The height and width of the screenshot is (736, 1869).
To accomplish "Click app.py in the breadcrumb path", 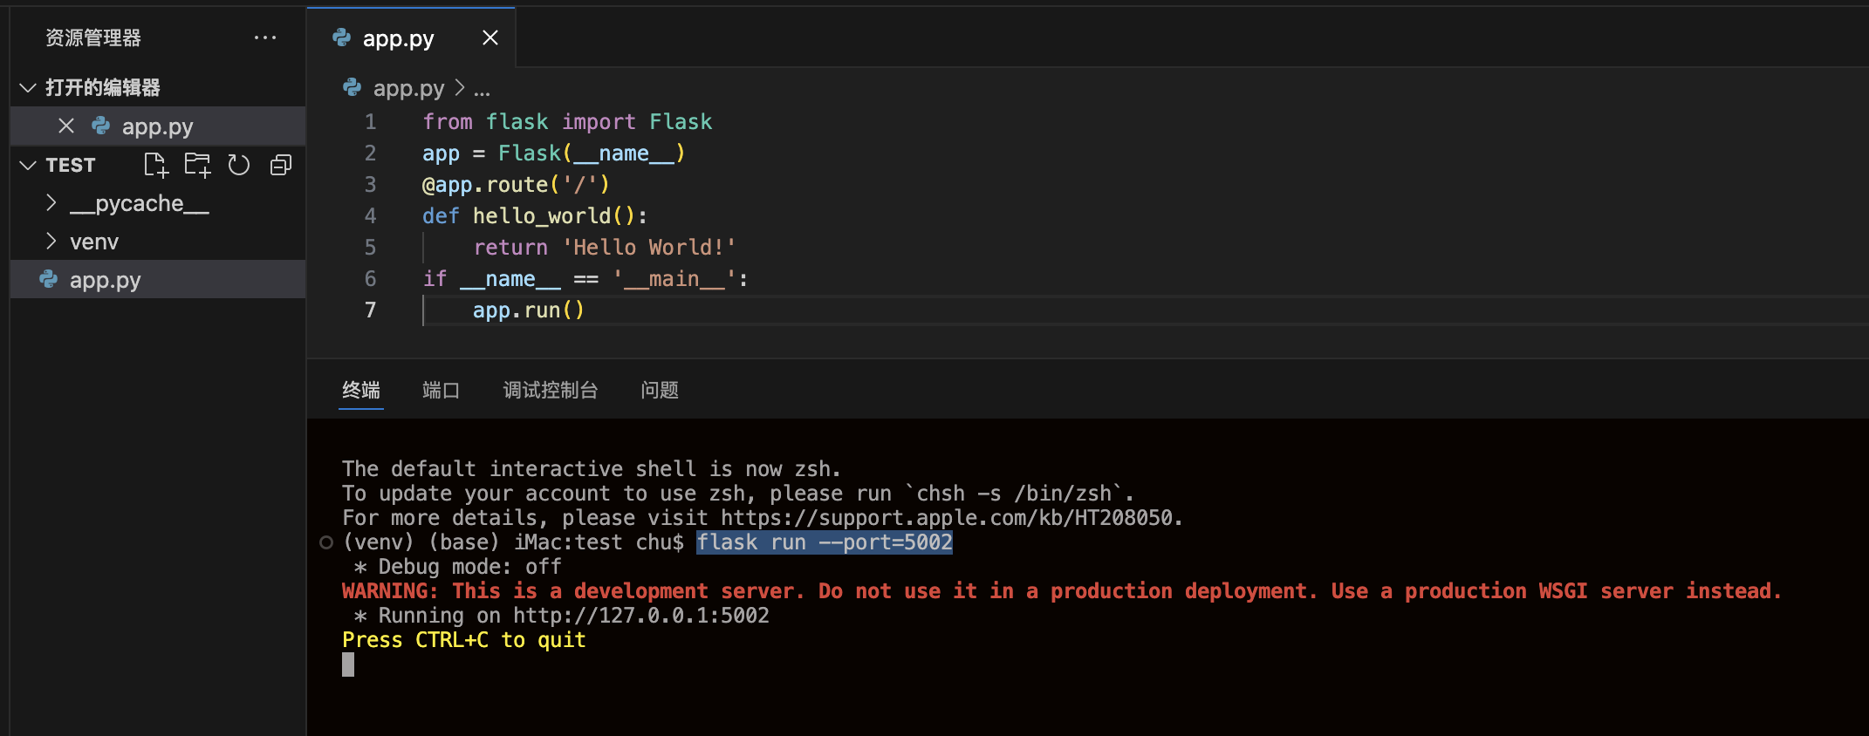I will [x=407, y=88].
